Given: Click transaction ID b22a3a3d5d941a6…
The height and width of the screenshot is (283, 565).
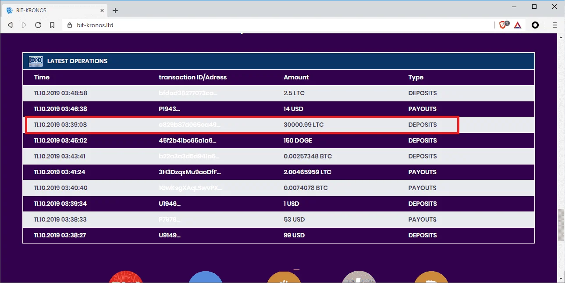Looking at the screenshot, I should [189, 156].
